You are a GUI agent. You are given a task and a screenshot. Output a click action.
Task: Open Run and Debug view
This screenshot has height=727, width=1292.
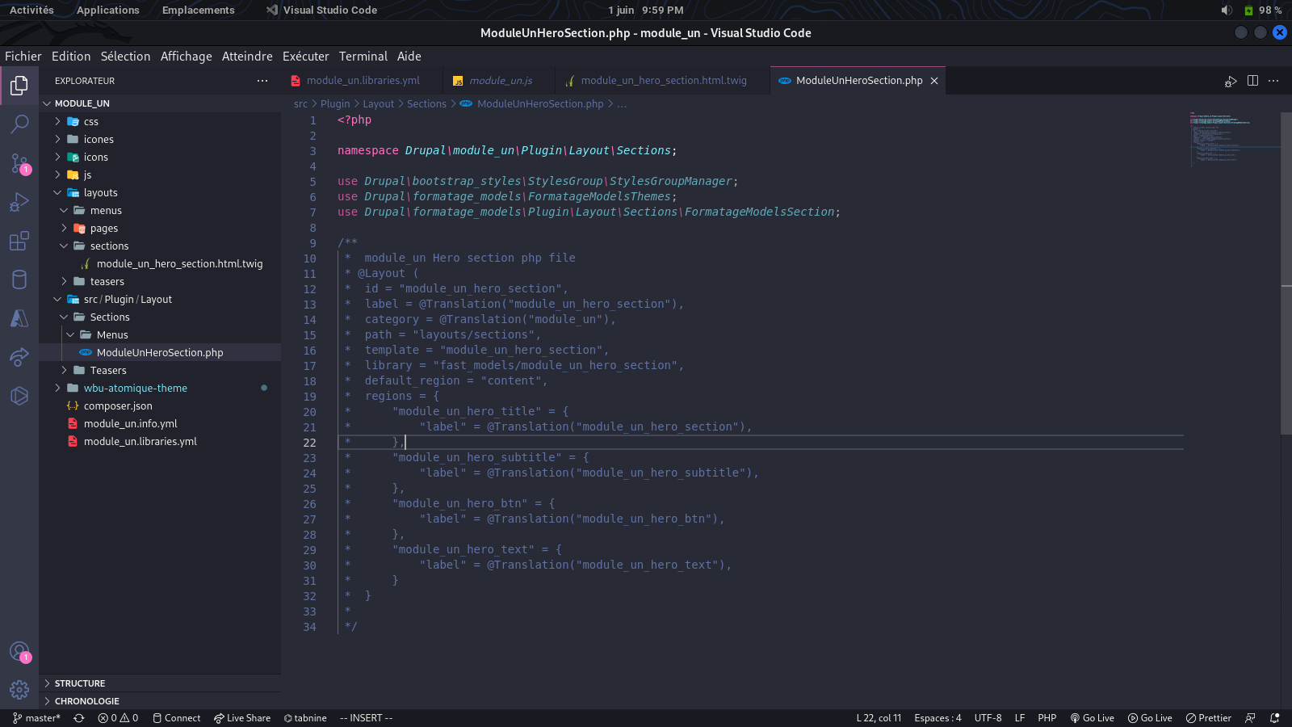19,202
